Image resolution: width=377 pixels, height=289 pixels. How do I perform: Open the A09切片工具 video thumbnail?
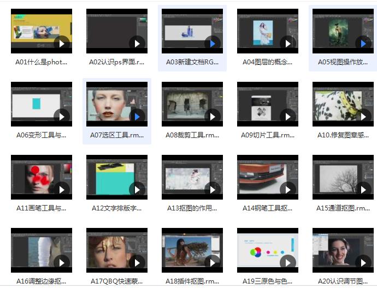click(268, 104)
